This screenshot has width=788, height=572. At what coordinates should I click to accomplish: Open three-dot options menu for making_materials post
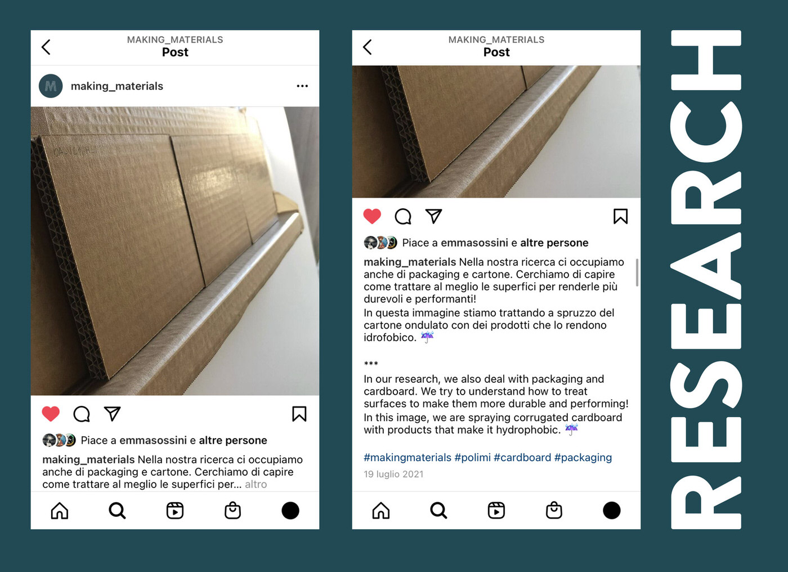point(302,86)
